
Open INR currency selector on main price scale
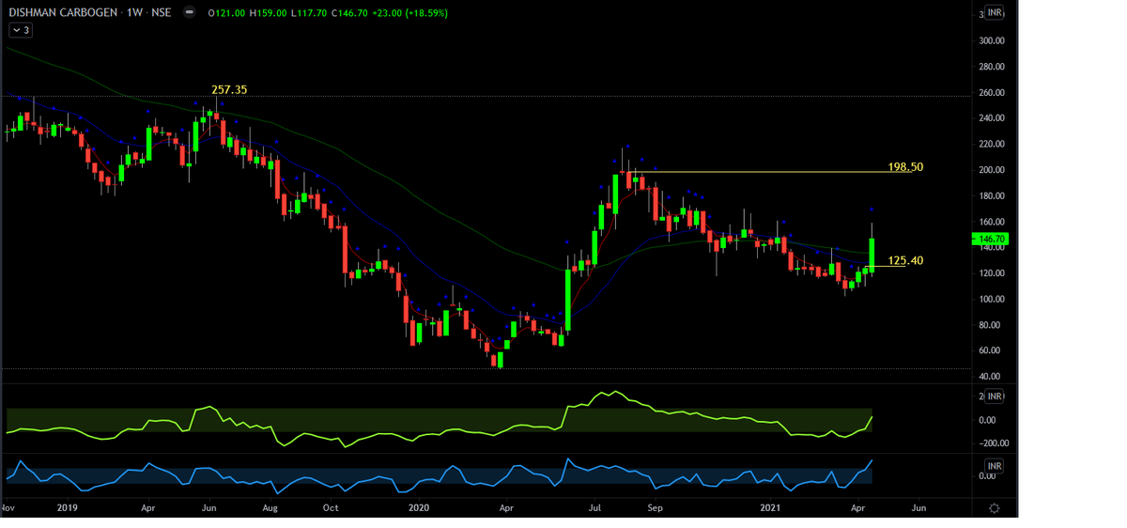click(x=994, y=12)
